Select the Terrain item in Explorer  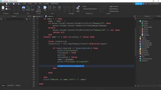point(146,25)
